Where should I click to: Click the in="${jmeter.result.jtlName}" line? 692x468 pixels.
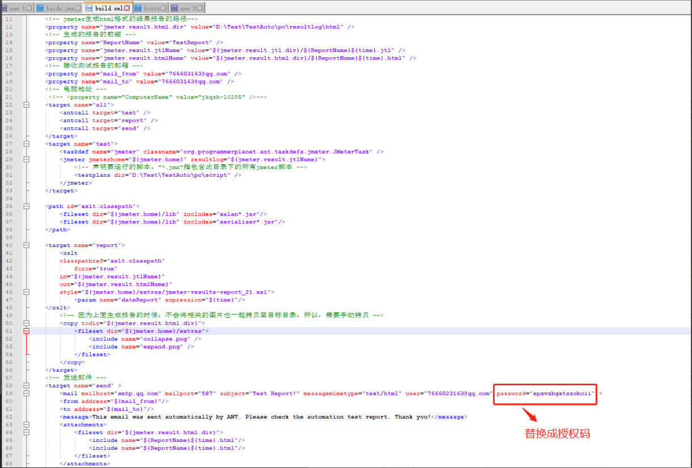(112, 276)
